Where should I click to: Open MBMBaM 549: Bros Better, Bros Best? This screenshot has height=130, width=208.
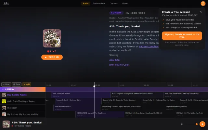click(149, 114)
